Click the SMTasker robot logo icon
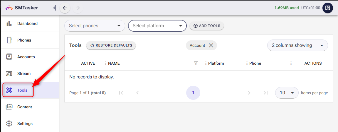The width and height of the screenshot is (338, 132). coord(9,8)
